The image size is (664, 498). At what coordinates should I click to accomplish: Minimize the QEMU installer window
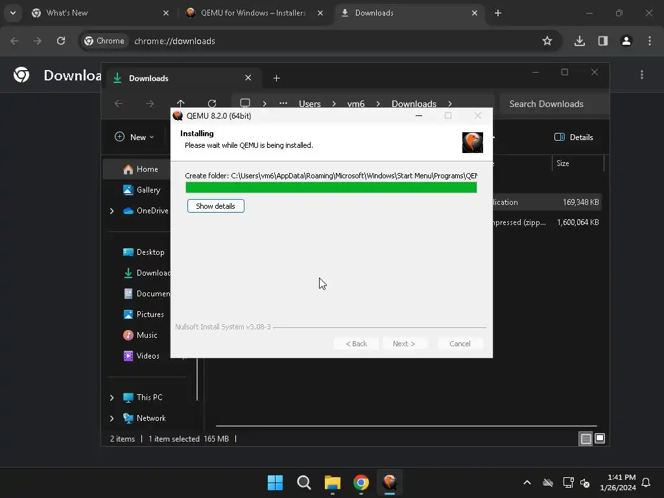pyautogui.click(x=419, y=115)
